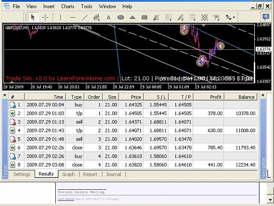Viewport: 274px width, 206px height.
Task: Select the Vertical Line drawing tool
Action: coord(60,17)
